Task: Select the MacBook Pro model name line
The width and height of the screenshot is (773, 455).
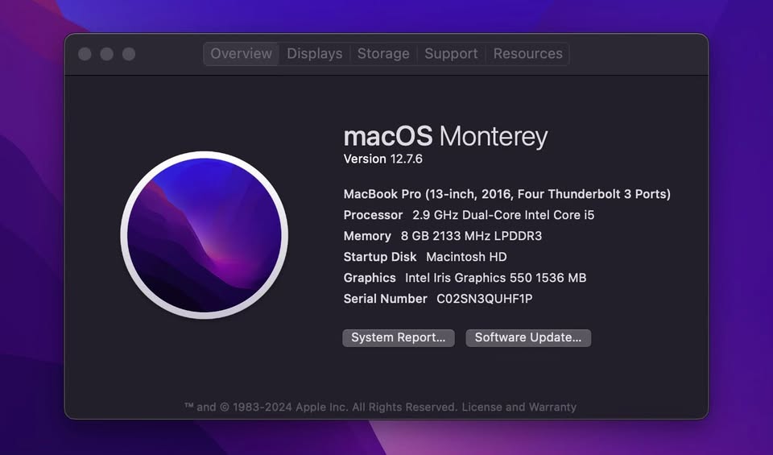Action: (506, 194)
